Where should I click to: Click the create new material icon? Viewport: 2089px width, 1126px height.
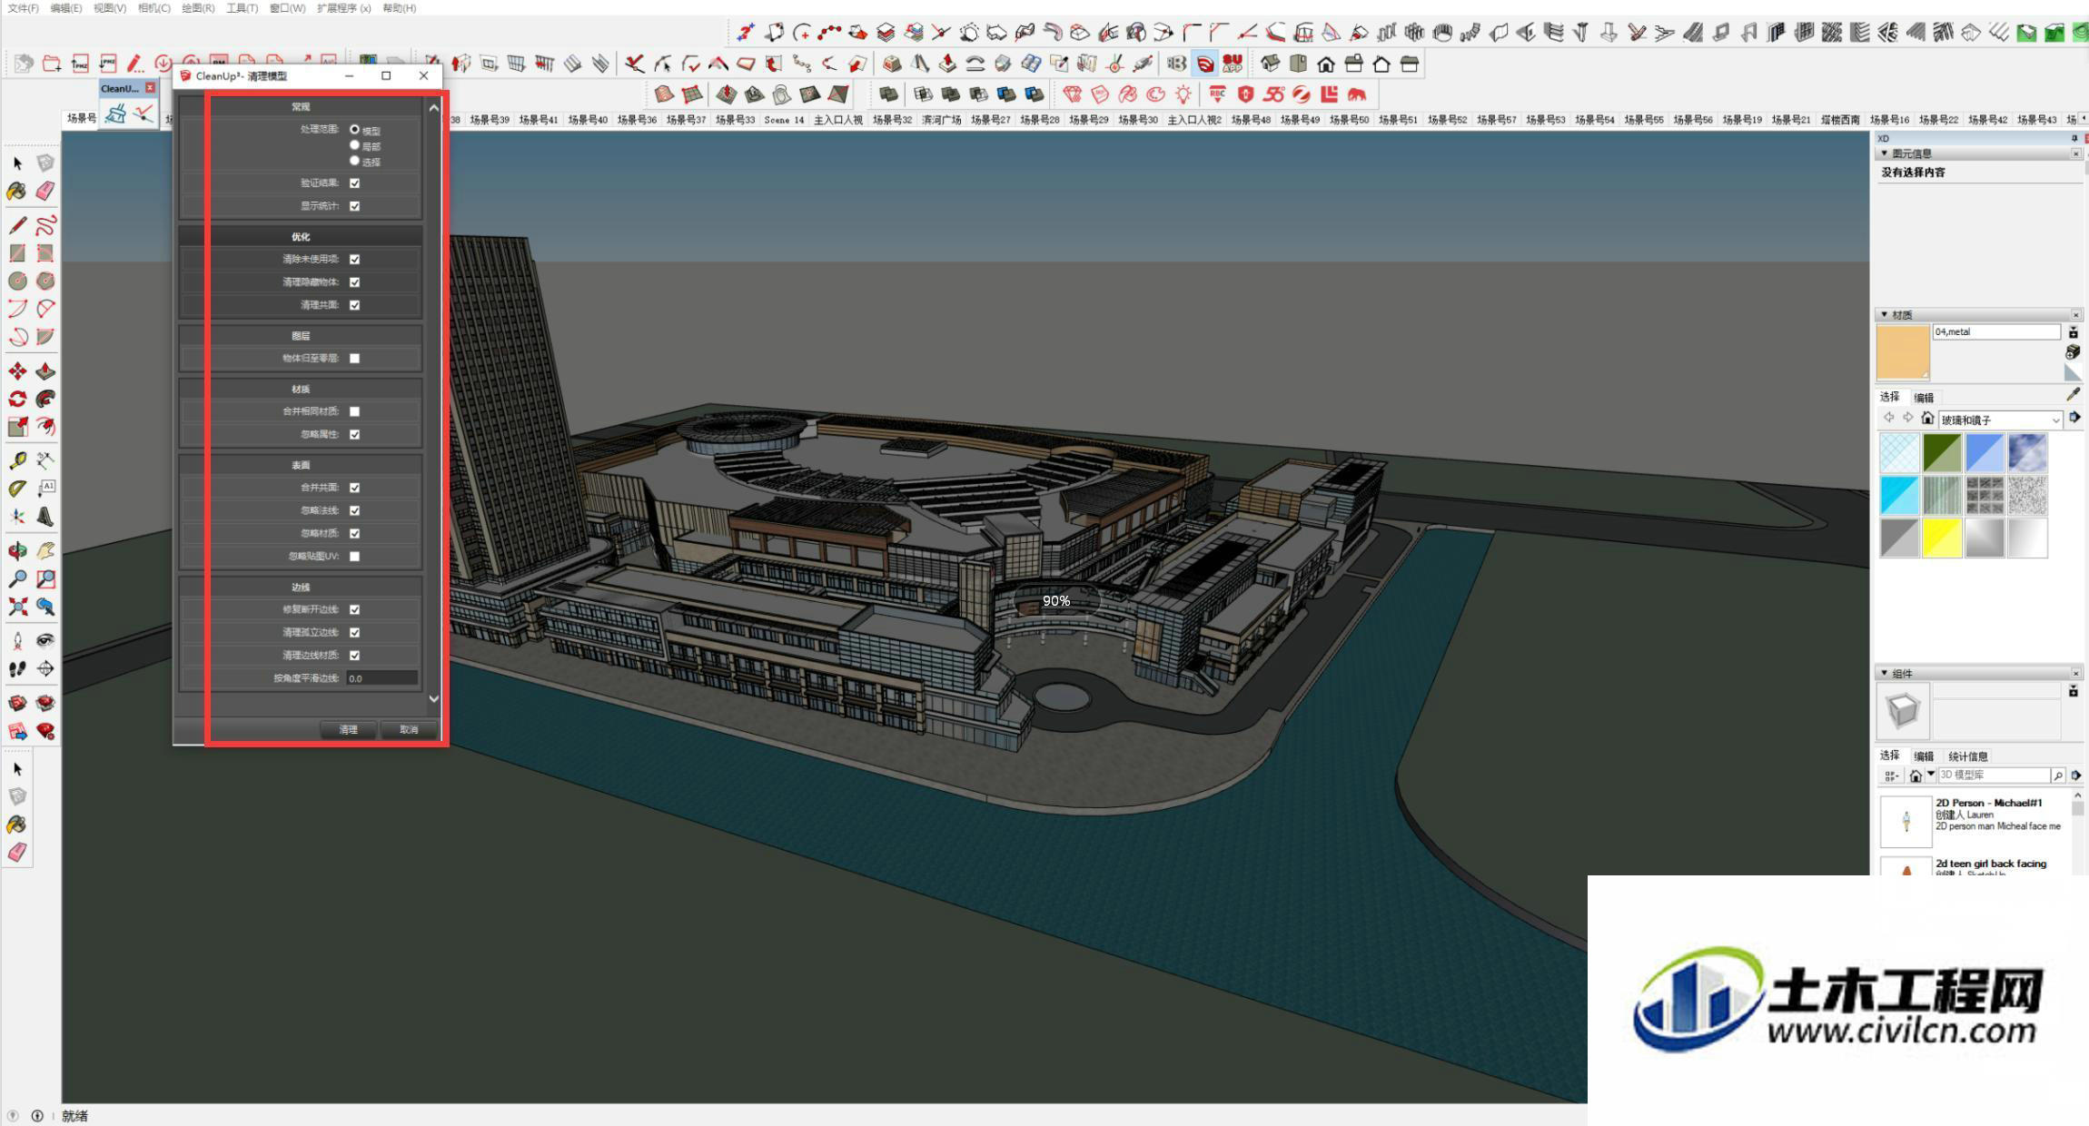point(2073,351)
